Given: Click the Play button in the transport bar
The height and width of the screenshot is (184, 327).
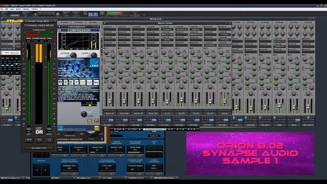Looking at the screenshot, I should 35,14.
